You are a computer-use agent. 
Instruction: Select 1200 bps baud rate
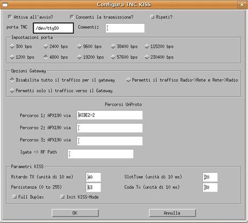(x=12, y=57)
